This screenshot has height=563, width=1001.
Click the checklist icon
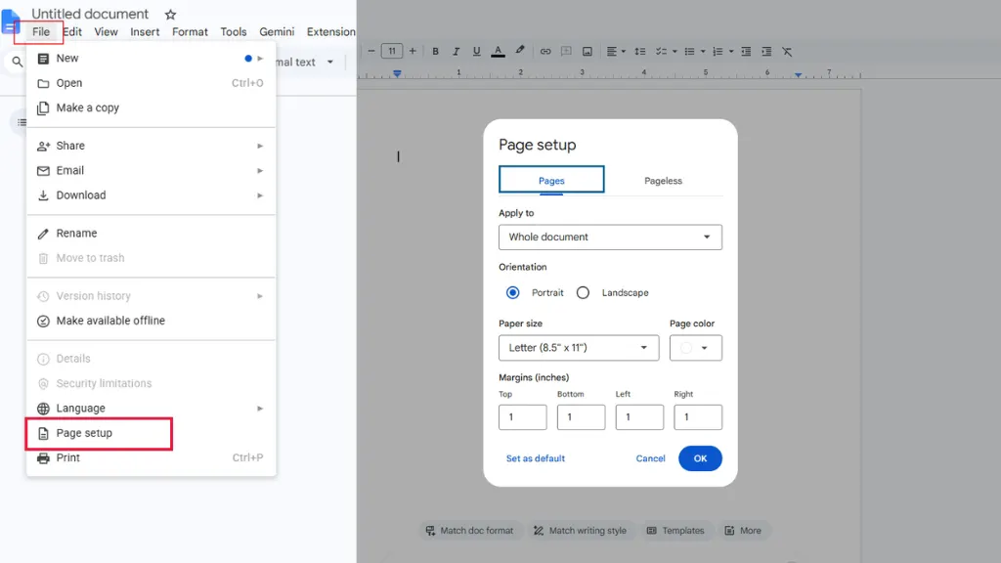click(661, 52)
